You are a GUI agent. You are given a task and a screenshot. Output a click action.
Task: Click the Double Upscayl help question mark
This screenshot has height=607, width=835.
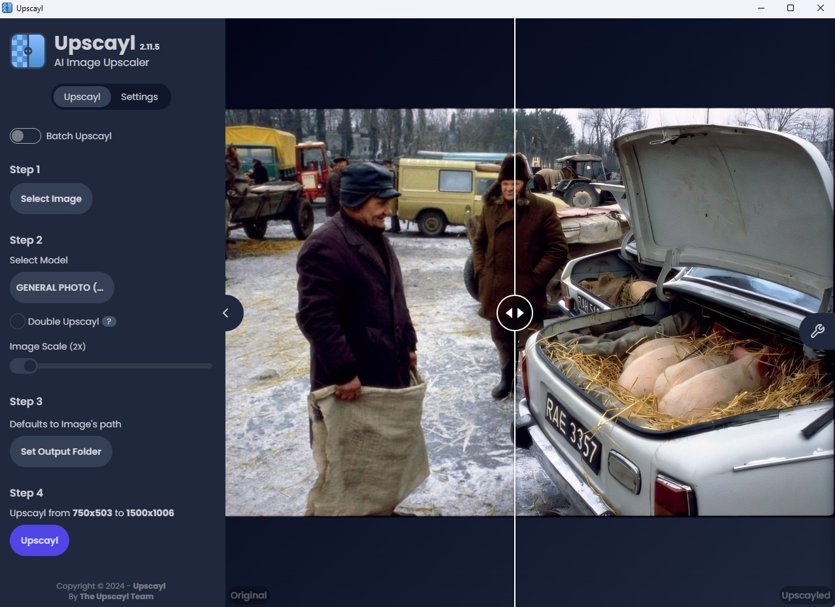109,321
